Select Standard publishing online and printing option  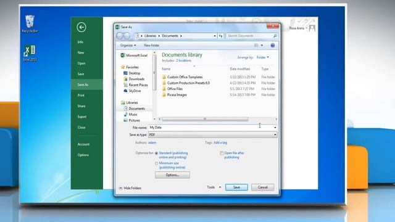coord(156,154)
